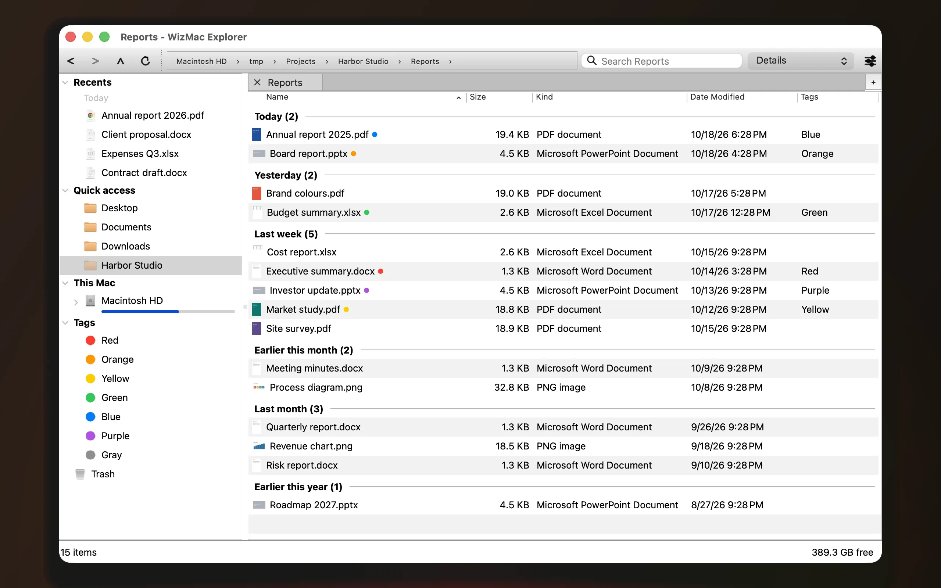
Task: Add a new tab with plus button
Action: 873,82
